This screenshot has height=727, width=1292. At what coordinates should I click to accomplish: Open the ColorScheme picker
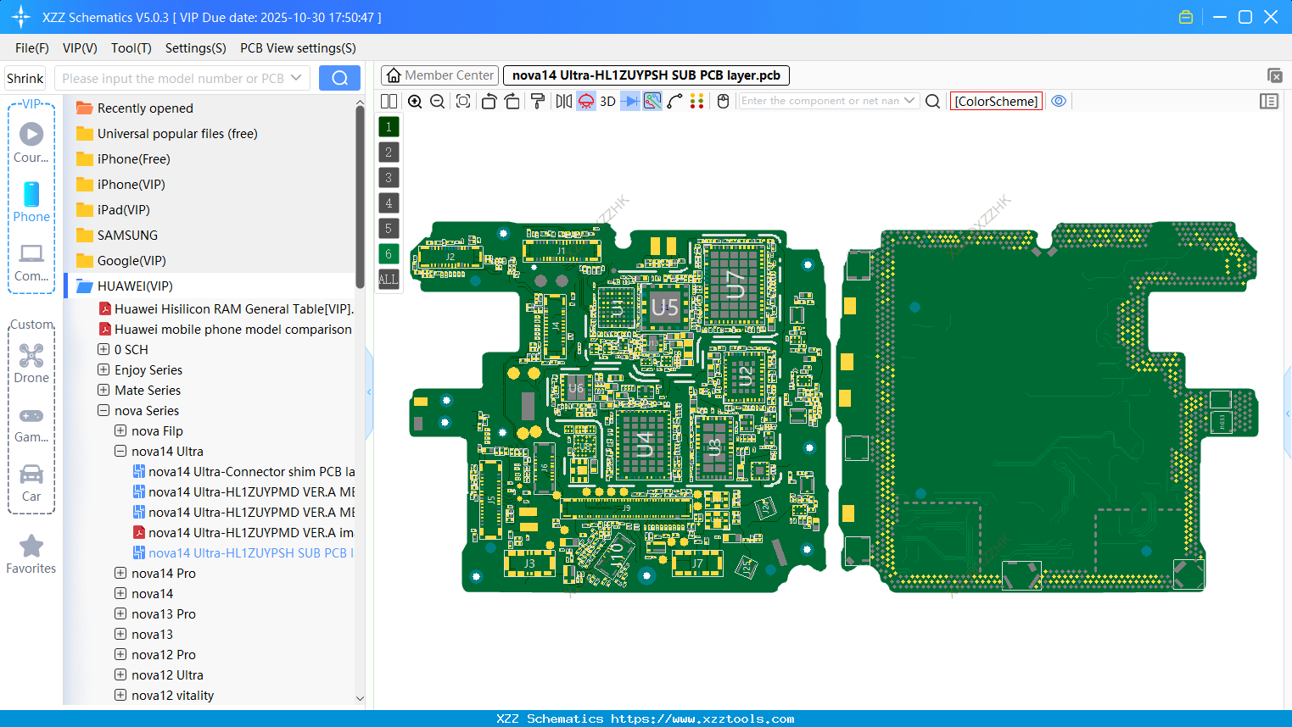[x=996, y=102]
